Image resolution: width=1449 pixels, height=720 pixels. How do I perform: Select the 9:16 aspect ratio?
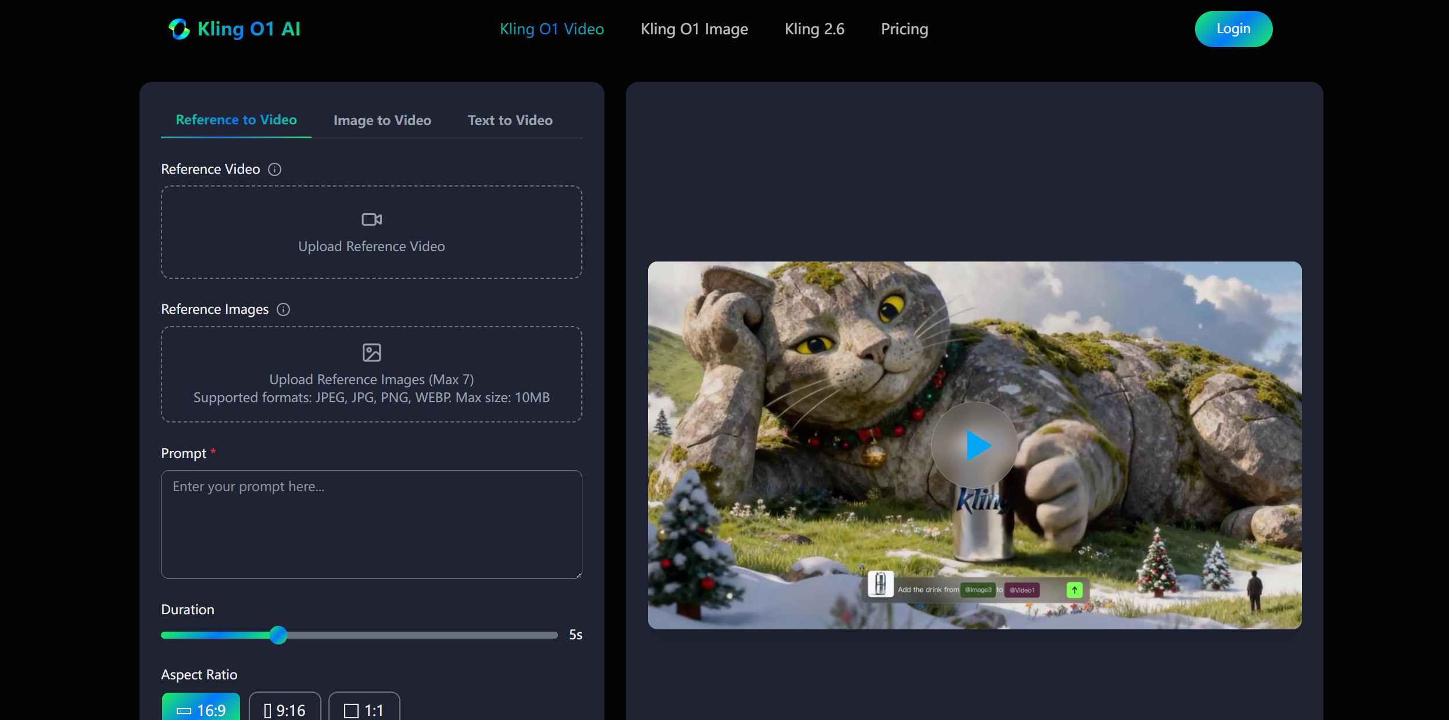(284, 710)
